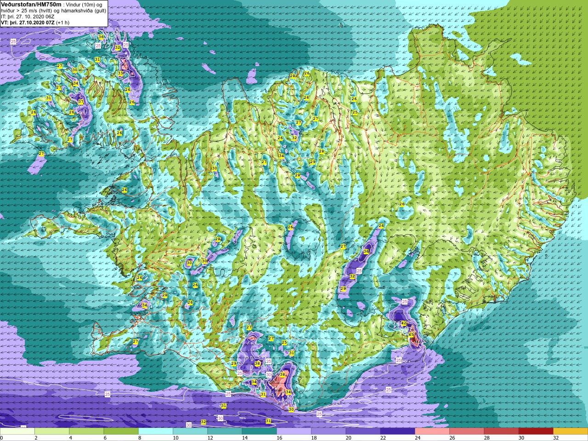Image resolution: width=588 pixels, height=441 pixels.
Task: Click the dark teal 14–16 m/s legend swatch
Action: pos(260,431)
